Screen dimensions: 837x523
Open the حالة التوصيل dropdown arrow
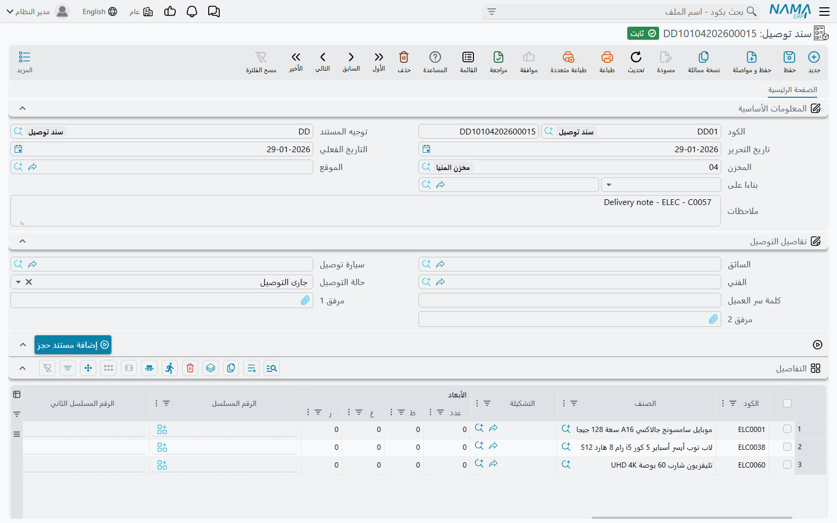(18, 282)
